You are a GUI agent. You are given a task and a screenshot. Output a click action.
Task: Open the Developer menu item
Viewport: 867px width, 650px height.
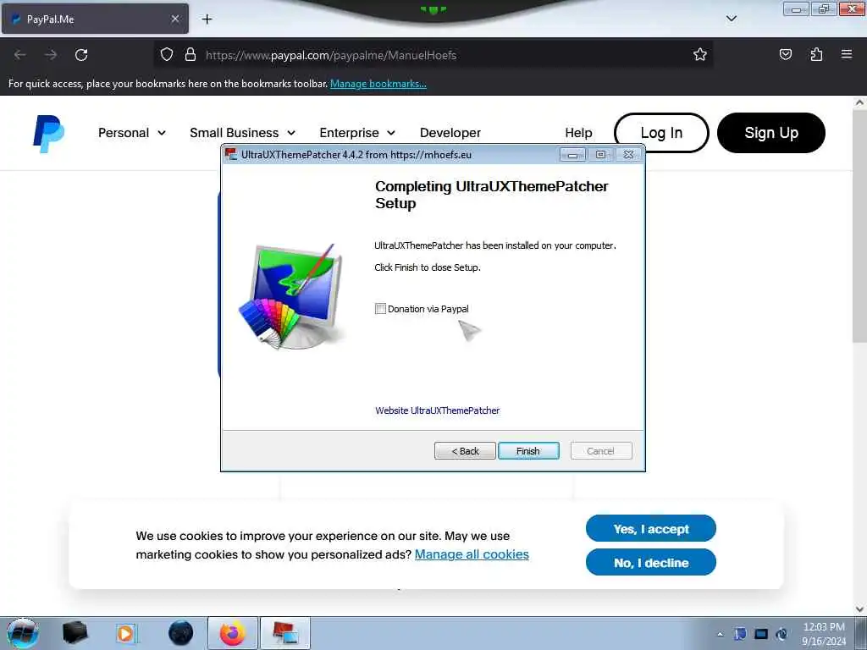(x=450, y=133)
